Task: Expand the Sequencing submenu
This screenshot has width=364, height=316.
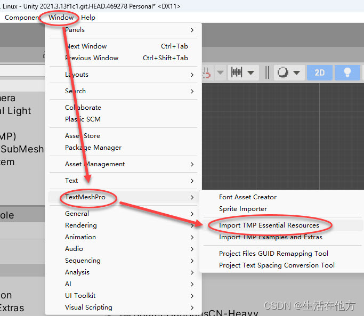Action: (x=123, y=261)
